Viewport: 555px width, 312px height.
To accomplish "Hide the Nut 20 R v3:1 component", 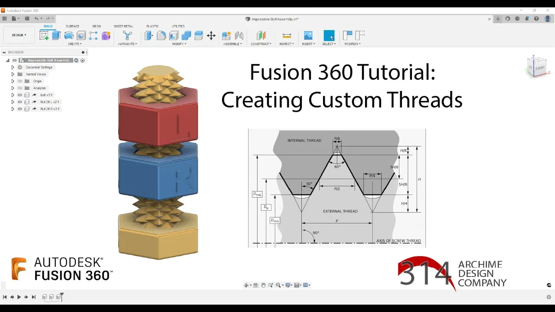I will click(x=20, y=109).
